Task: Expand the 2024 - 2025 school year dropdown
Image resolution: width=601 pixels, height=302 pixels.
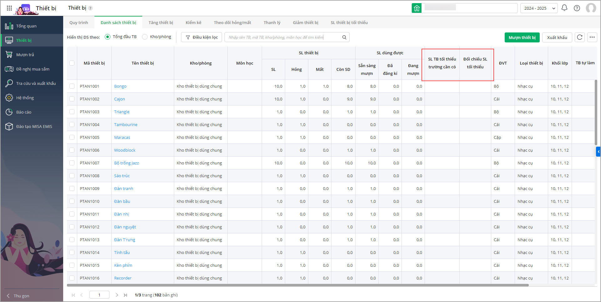Action: pyautogui.click(x=539, y=8)
